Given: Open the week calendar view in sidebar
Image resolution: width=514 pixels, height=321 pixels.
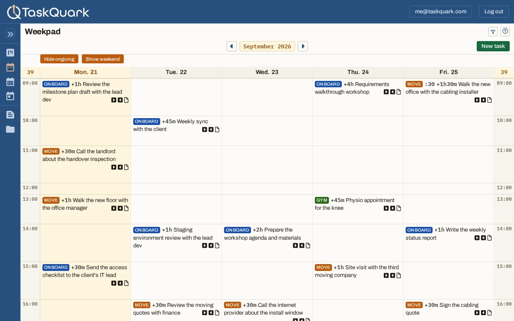Looking at the screenshot, I should pos(10,67).
